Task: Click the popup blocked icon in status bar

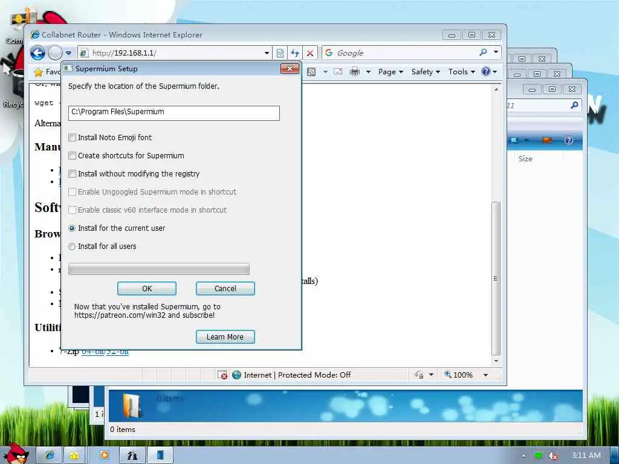Action: coord(222,375)
